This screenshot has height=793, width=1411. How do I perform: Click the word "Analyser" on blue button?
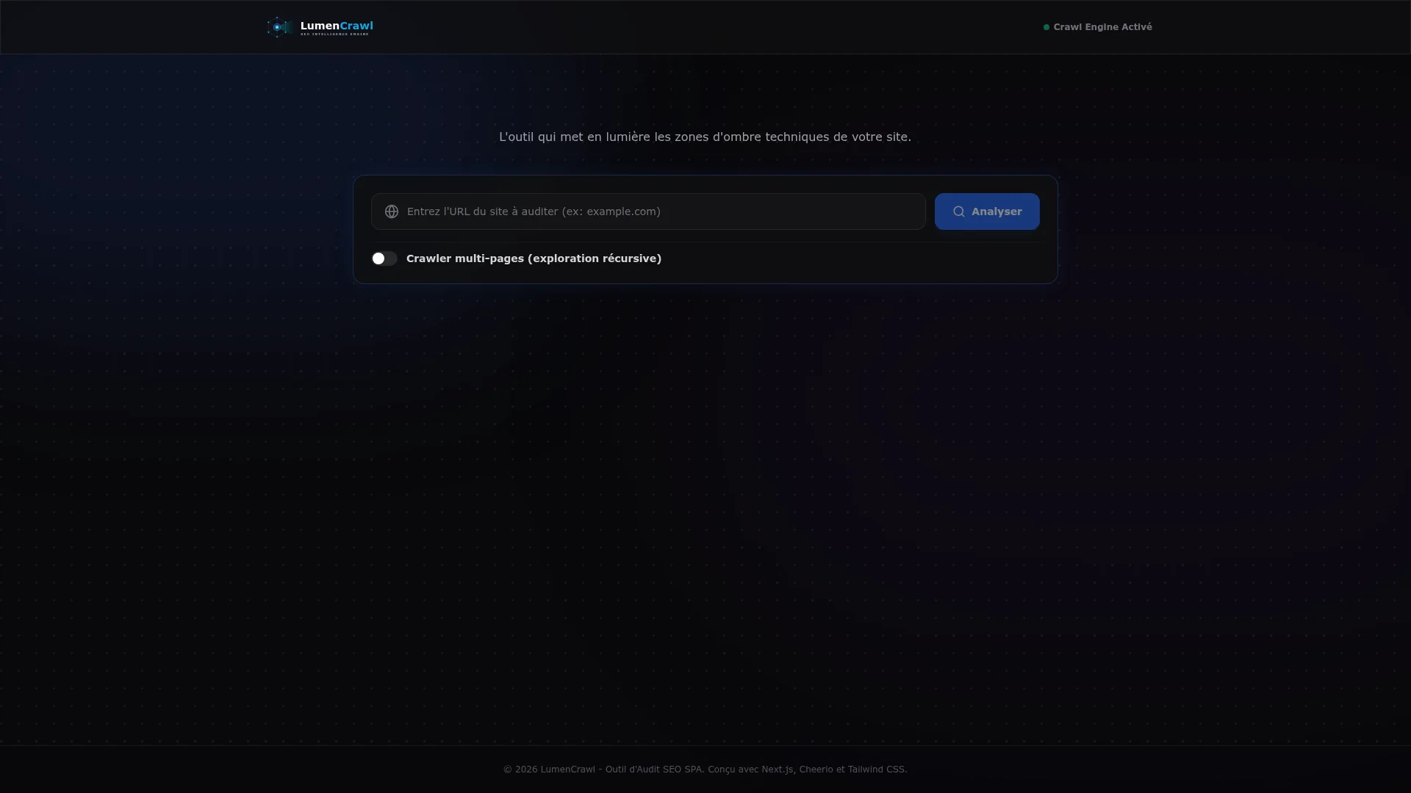click(997, 211)
